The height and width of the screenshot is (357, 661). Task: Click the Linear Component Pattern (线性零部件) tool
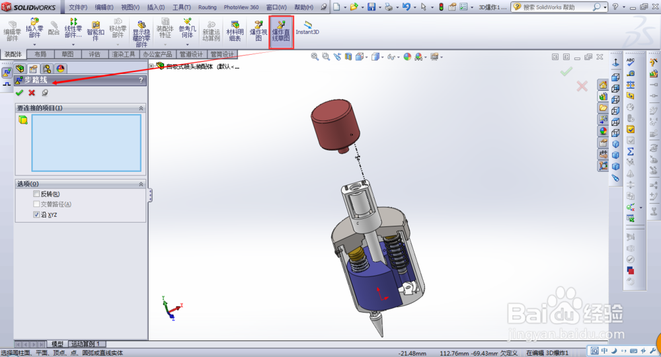click(x=73, y=28)
